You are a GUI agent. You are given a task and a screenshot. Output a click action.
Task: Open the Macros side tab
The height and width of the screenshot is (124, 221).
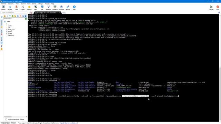click(2, 40)
